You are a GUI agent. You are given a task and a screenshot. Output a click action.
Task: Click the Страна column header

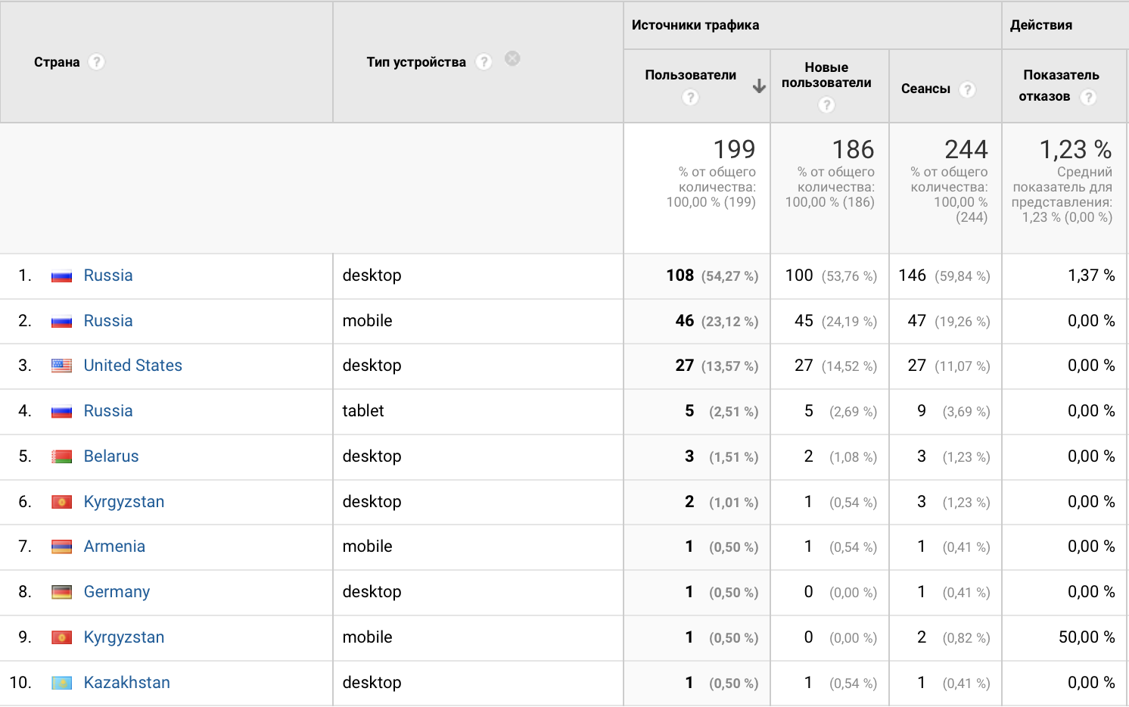click(x=57, y=62)
